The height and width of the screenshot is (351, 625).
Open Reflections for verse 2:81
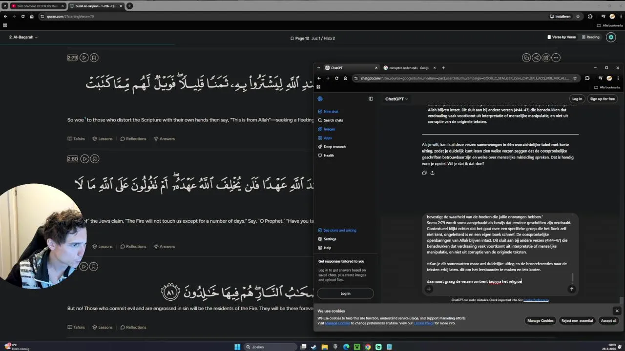[133, 327]
